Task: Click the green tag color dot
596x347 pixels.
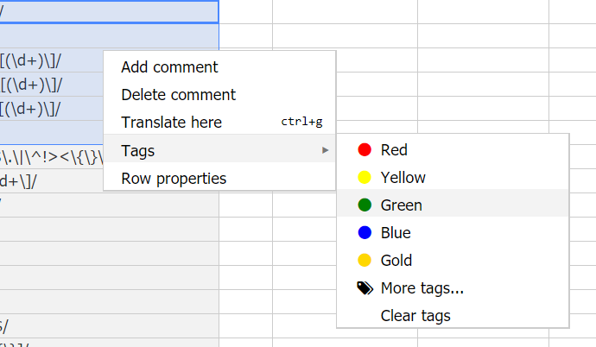Action: tap(365, 205)
